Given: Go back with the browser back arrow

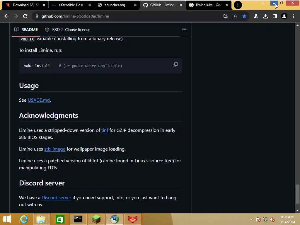Looking at the screenshot, I should click(6, 16).
